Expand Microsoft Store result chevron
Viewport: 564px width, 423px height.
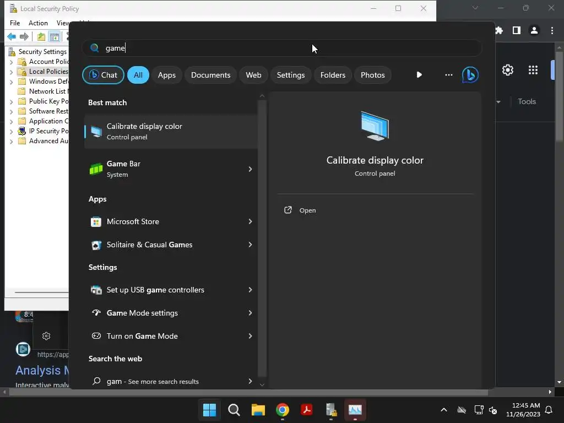point(250,221)
